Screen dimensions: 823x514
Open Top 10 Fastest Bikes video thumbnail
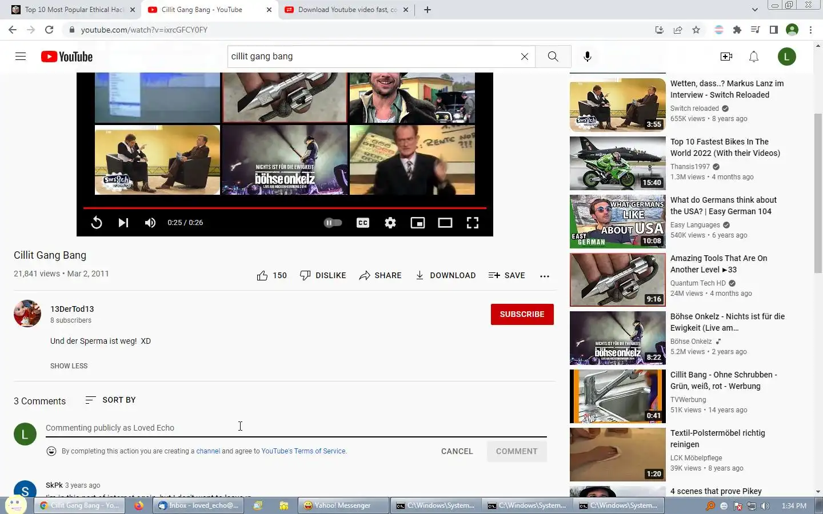click(x=618, y=163)
